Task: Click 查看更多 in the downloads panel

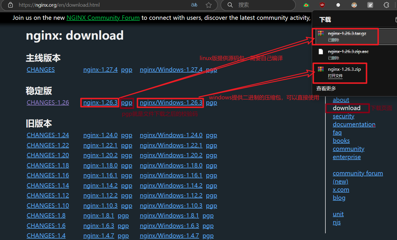Action: pos(326,89)
